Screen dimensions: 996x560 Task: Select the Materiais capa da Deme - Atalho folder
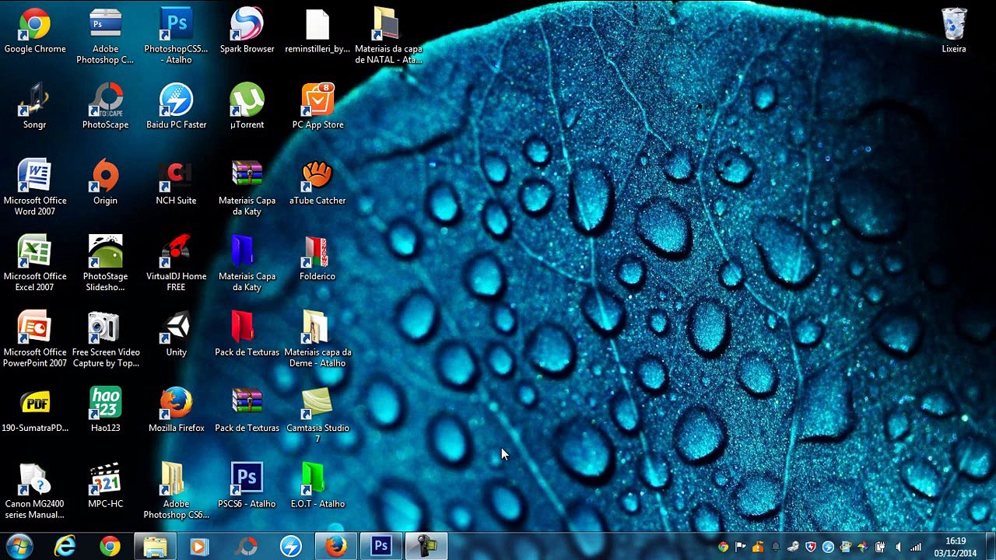317,339
